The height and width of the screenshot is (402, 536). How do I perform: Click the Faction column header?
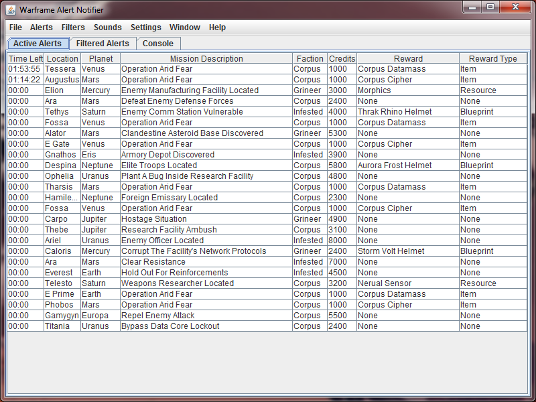[x=310, y=59]
